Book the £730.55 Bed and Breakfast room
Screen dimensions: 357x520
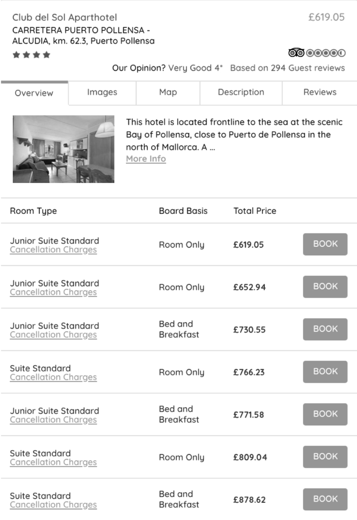[325, 329]
